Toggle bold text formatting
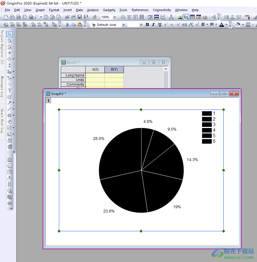 (147, 25)
